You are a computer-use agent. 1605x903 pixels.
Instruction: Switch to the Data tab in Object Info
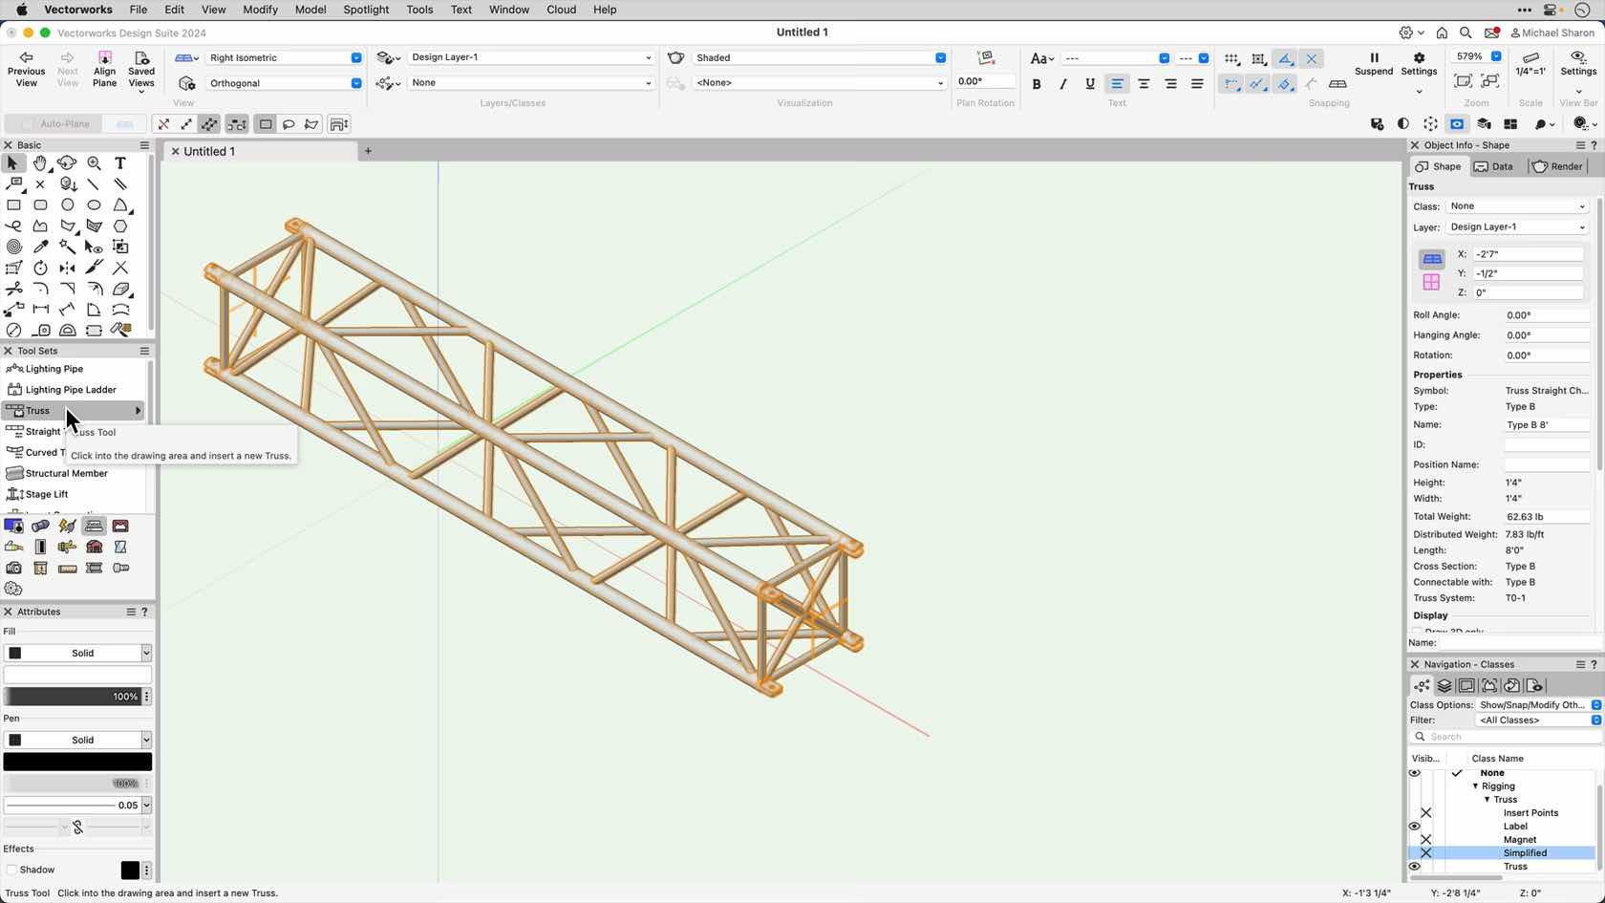(x=1495, y=165)
